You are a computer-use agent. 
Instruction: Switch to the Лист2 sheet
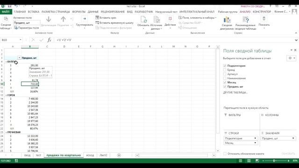(103, 155)
